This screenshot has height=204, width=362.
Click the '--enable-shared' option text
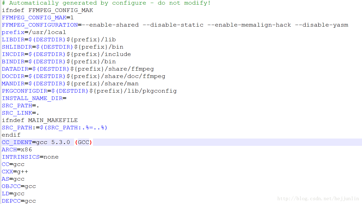click(110, 25)
